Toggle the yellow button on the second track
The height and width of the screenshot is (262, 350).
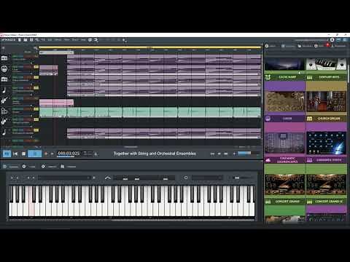[x=36, y=67]
